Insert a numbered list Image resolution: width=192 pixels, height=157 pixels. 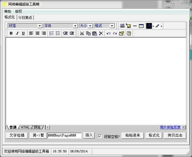point(52,33)
